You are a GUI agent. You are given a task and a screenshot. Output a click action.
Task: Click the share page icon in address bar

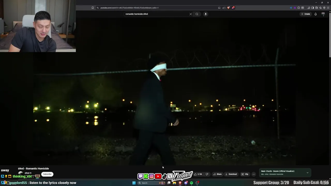pyautogui.click(x=224, y=8)
